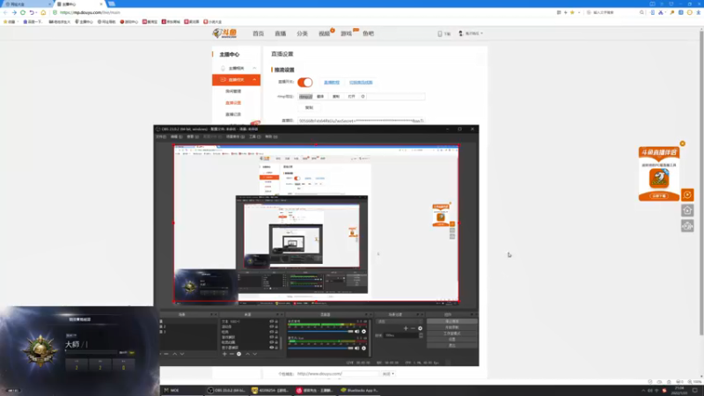
Task: Open the 直播 tab in Douyu navigation
Action: (x=280, y=33)
